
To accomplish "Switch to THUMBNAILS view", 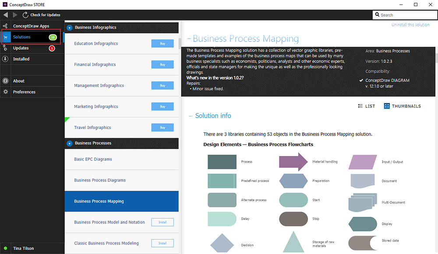I will click(x=402, y=106).
